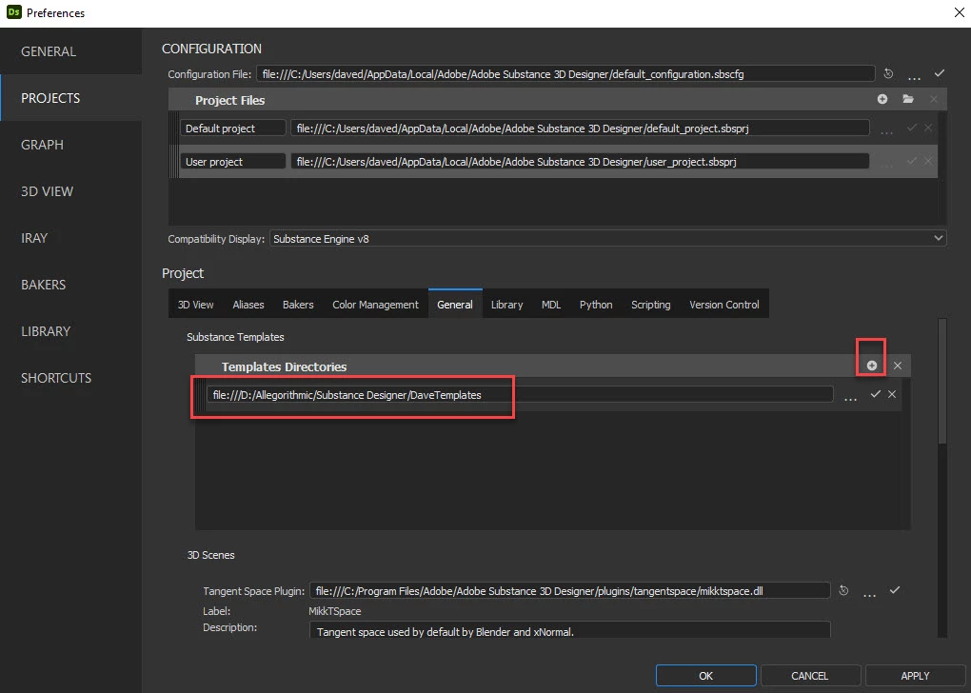Add new project file with plus icon
The width and height of the screenshot is (971, 693).
click(x=882, y=99)
